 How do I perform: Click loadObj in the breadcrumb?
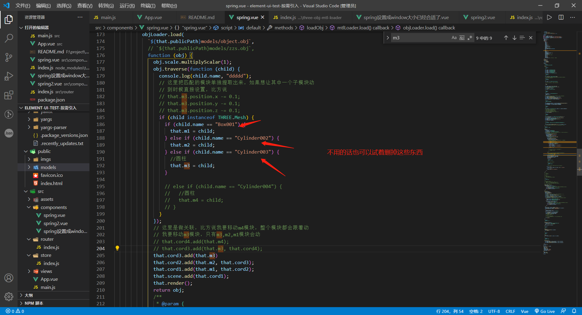pyautogui.click(x=315, y=28)
